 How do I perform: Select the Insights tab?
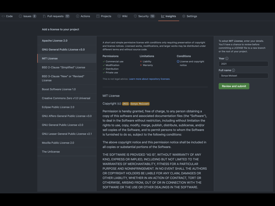point(169,16)
